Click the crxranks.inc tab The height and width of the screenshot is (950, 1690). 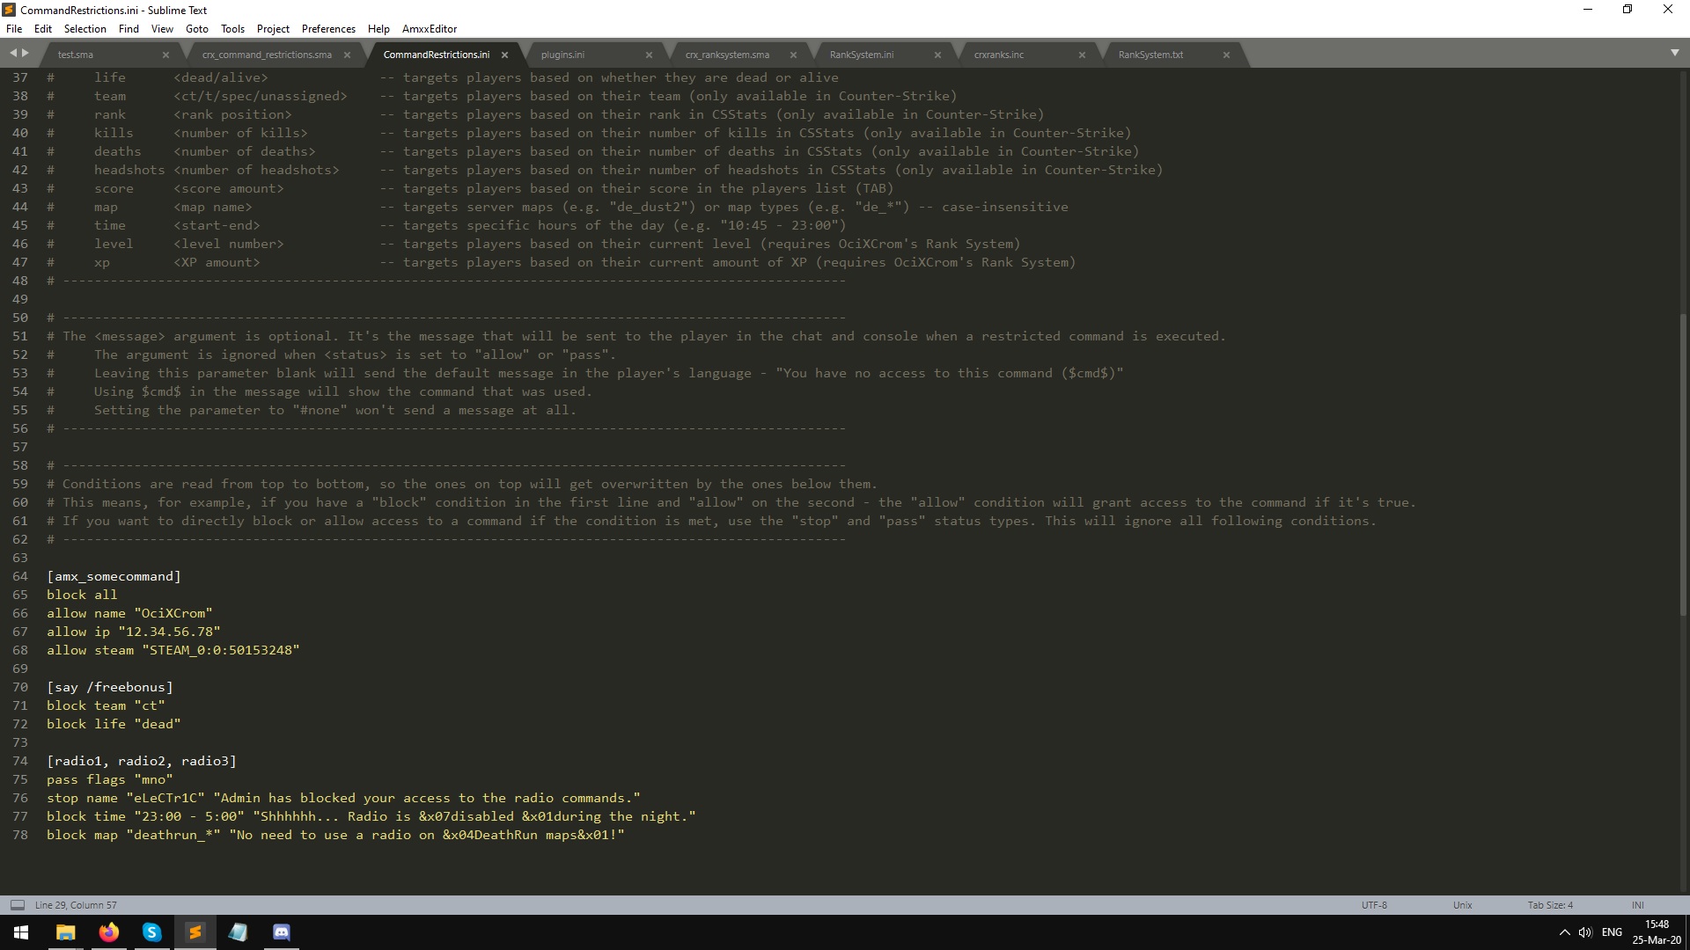pos(998,55)
